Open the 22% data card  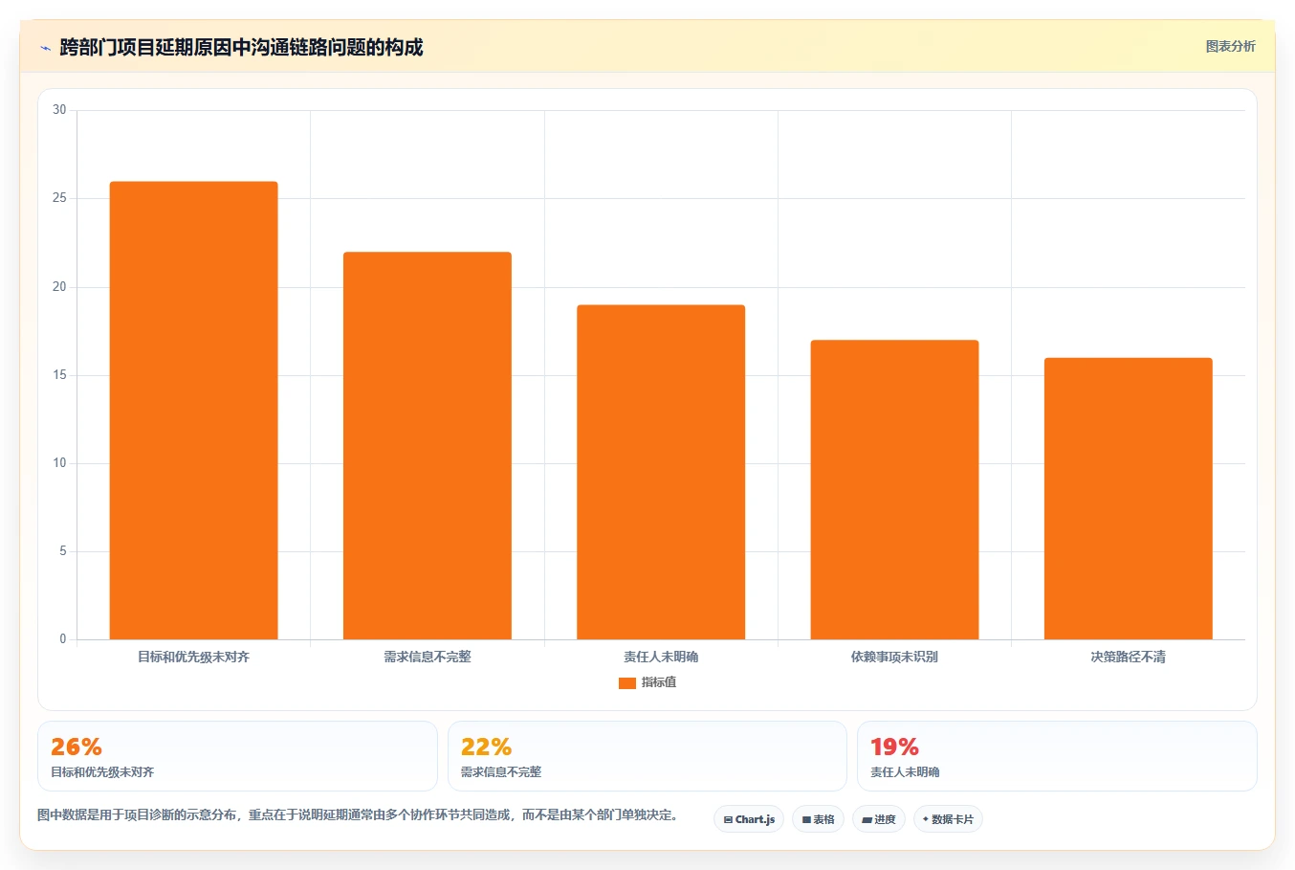pyautogui.click(x=647, y=756)
